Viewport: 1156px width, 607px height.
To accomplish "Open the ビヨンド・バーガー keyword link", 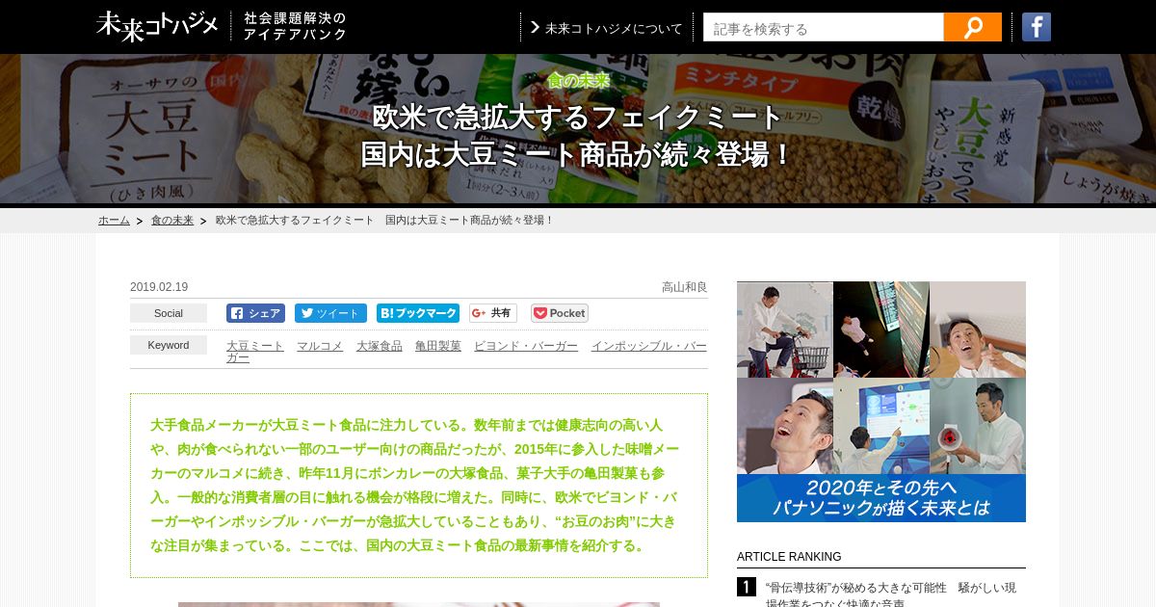I will tap(526, 346).
